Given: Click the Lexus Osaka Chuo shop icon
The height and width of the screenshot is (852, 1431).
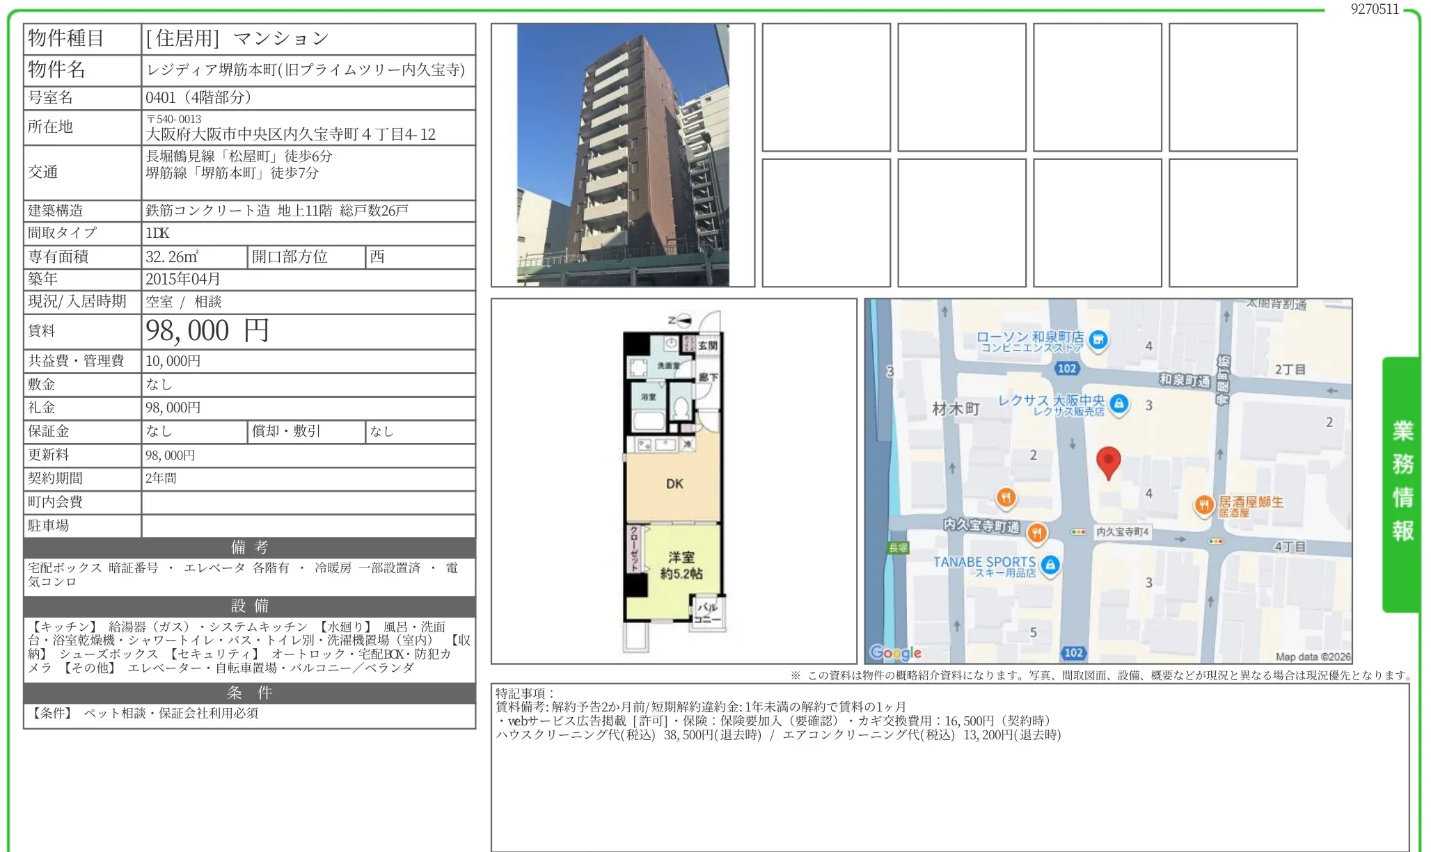Looking at the screenshot, I should pyautogui.click(x=1118, y=403).
